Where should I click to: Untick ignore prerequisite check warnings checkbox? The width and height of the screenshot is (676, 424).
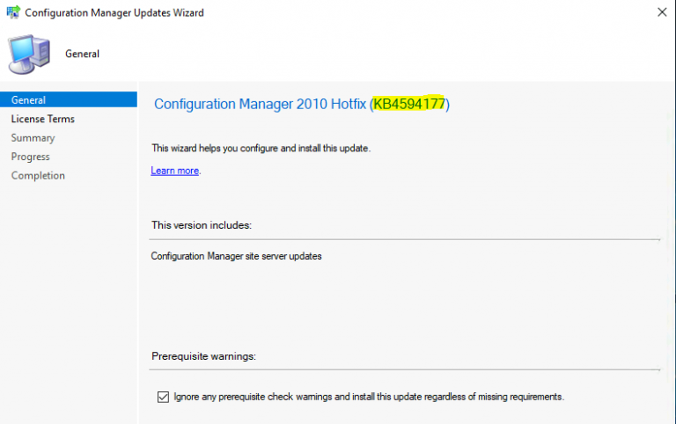[x=163, y=397]
